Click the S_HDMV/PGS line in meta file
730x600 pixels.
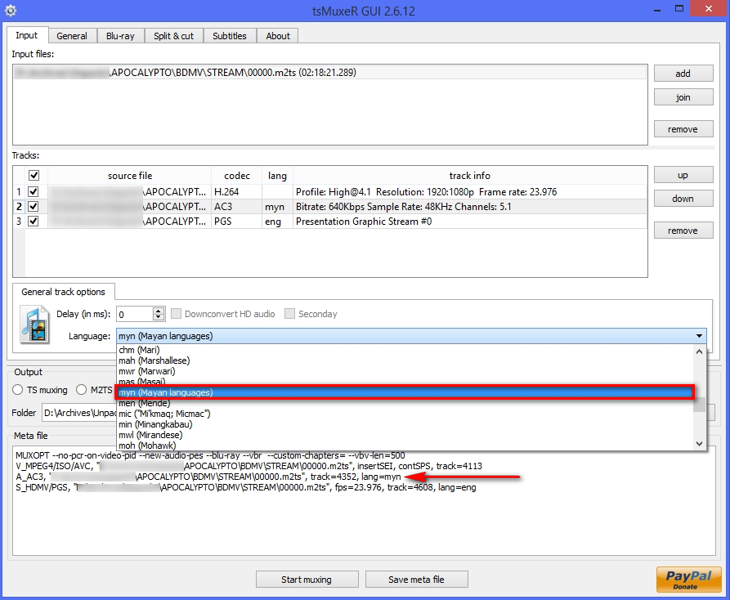pyautogui.click(x=246, y=487)
